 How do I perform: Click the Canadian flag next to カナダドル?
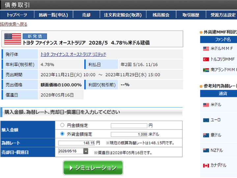(206, 165)
